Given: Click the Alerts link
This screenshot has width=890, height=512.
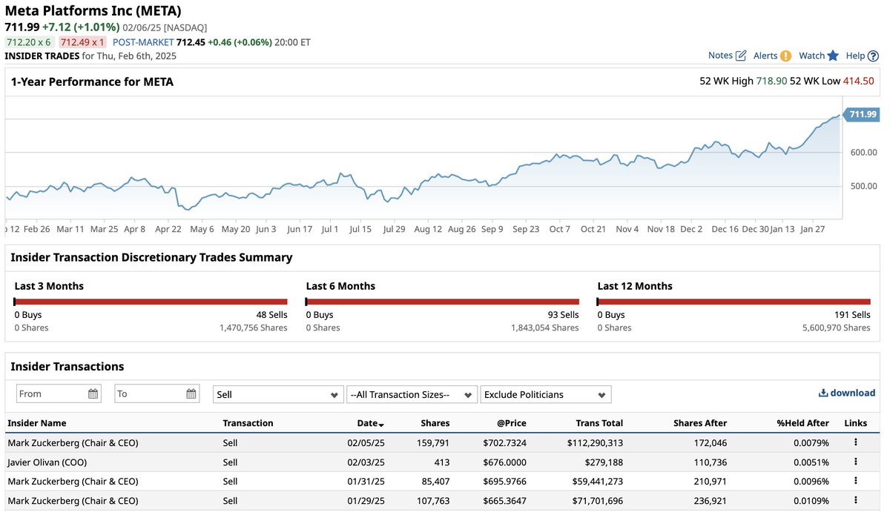Looking at the screenshot, I should click(x=765, y=56).
